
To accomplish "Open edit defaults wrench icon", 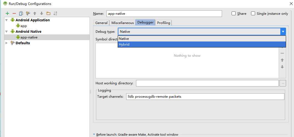I will click(28, 13).
